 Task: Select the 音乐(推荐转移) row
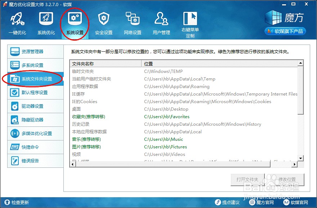coord(184,139)
